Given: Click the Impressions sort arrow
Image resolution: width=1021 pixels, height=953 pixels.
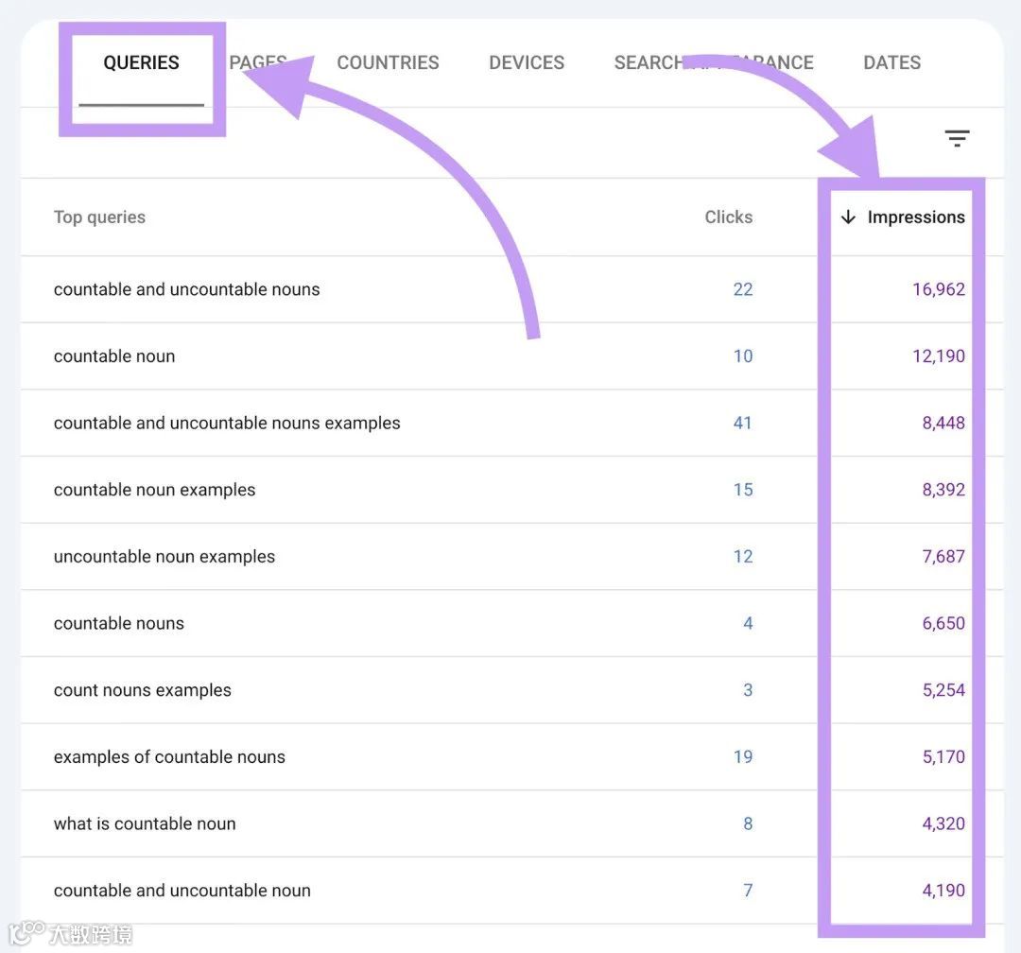Looking at the screenshot, I should pos(848,217).
